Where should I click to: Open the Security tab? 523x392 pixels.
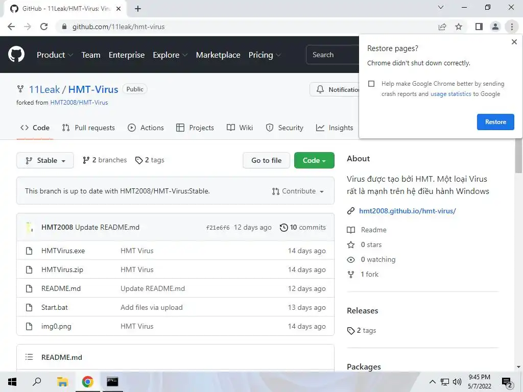tap(284, 128)
